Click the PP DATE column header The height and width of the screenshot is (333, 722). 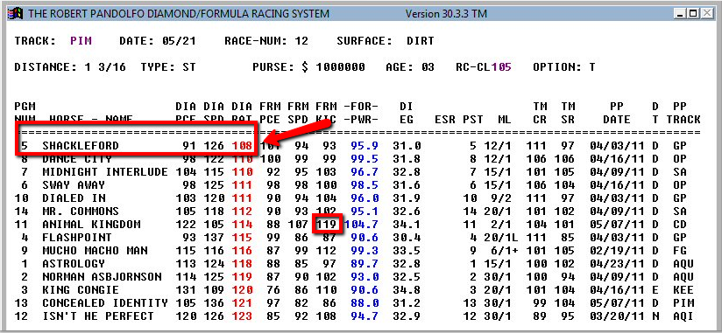point(617,113)
